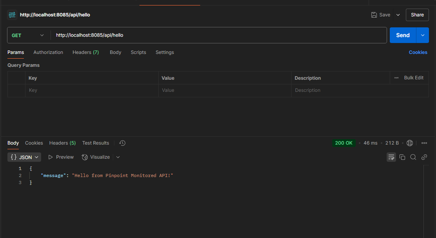Select the request Body tab

(x=116, y=52)
